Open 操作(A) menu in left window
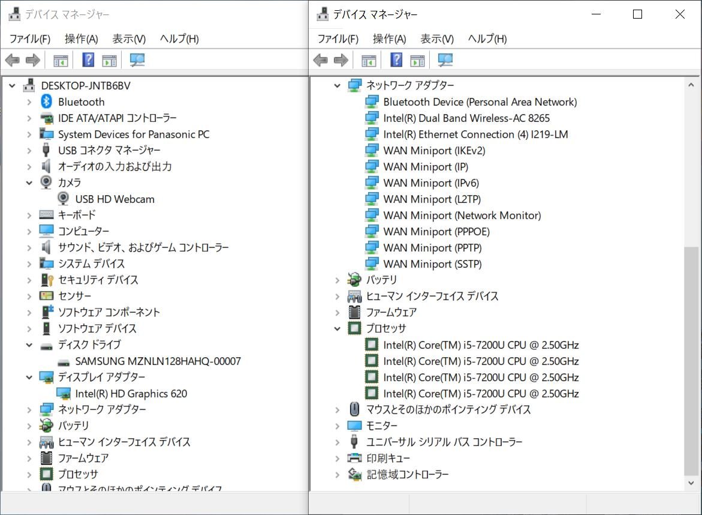Screen dimensions: 702x515 tap(81, 39)
